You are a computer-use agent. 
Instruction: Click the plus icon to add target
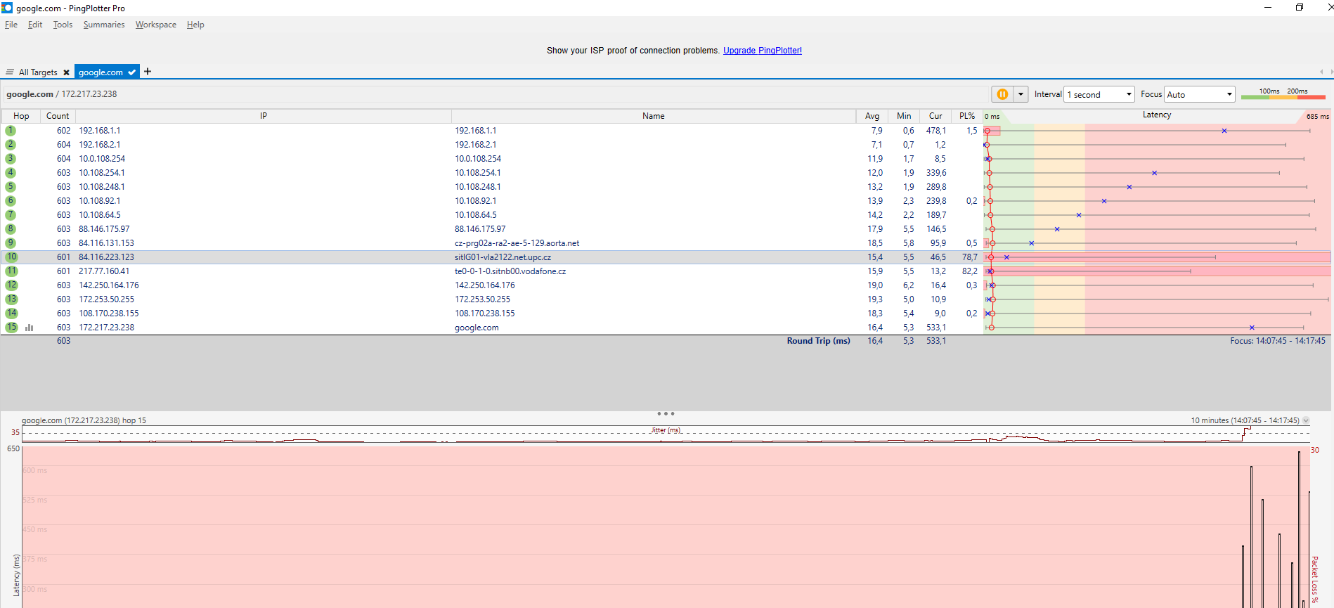click(x=148, y=72)
